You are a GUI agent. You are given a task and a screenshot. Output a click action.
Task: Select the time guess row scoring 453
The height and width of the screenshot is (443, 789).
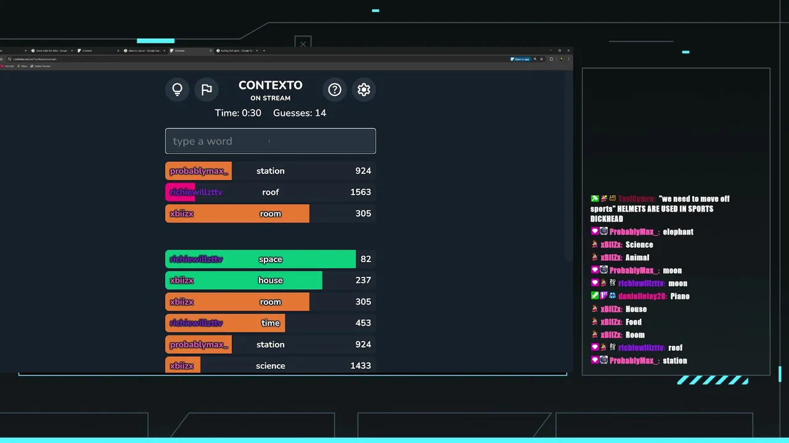pos(271,323)
